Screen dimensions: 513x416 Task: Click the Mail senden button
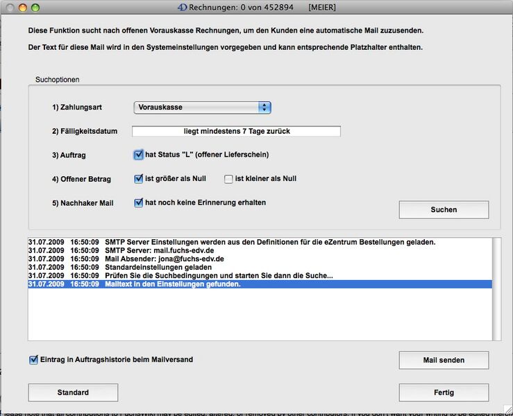444,361
